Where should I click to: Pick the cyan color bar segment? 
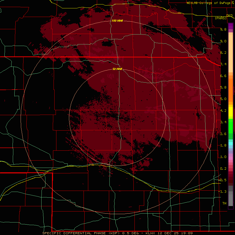[231, 143]
